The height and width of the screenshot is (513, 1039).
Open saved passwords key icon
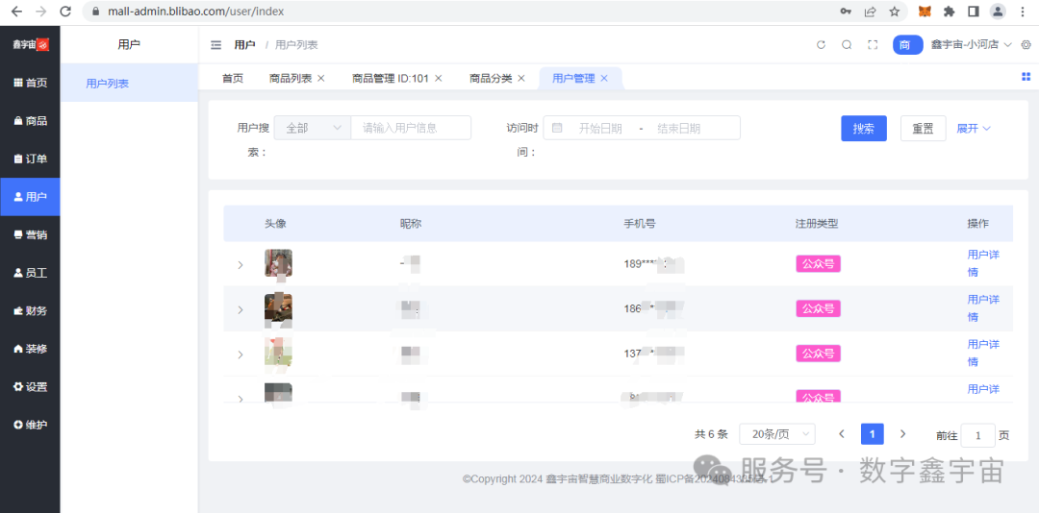pos(846,12)
